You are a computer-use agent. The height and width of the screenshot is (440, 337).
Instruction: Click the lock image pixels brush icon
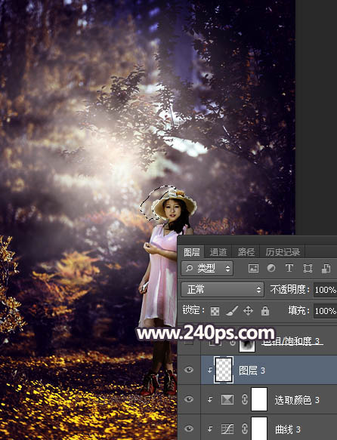coord(232,311)
